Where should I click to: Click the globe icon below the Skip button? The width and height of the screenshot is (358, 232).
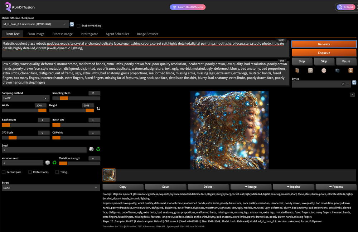point(324,70)
